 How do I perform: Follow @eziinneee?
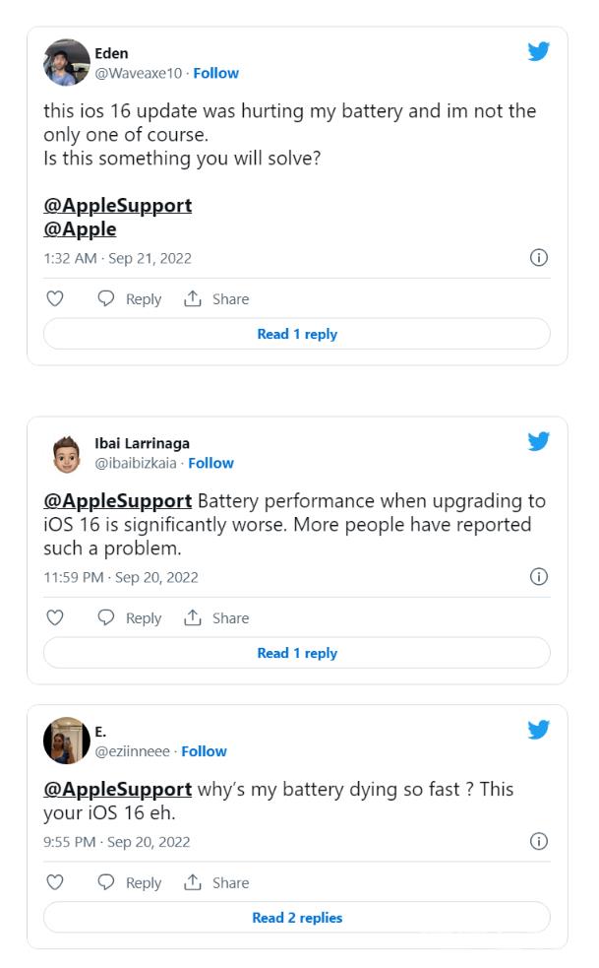[204, 751]
